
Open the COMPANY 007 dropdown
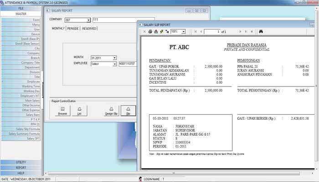pos(88,20)
